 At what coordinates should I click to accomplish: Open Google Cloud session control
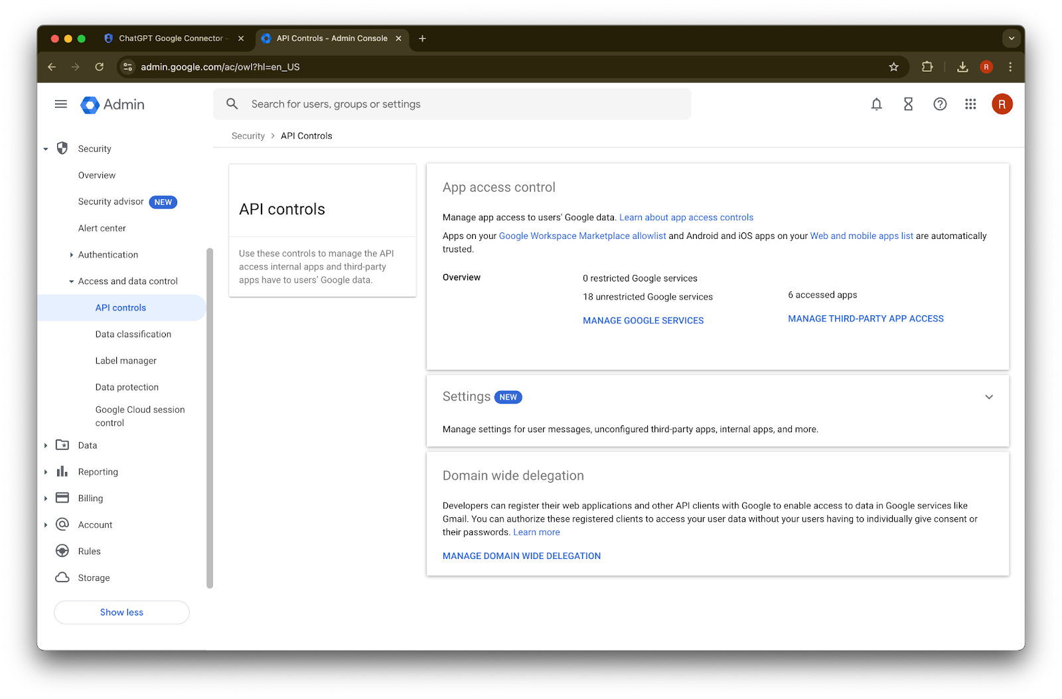(140, 416)
